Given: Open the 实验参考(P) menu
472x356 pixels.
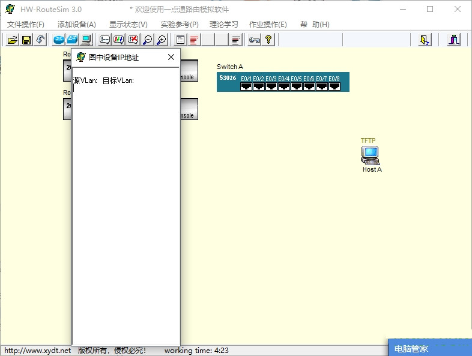Looking at the screenshot, I should click(180, 25).
